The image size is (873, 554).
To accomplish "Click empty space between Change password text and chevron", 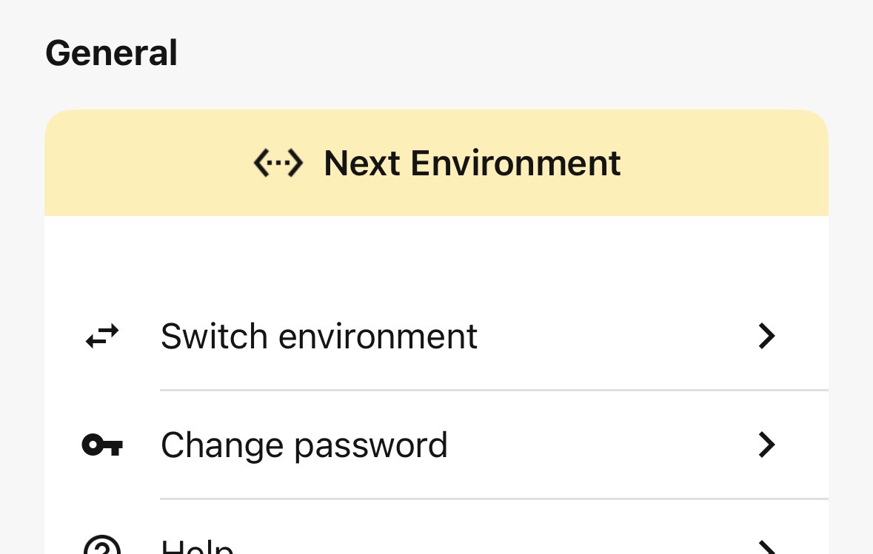I will click(x=600, y=445).
